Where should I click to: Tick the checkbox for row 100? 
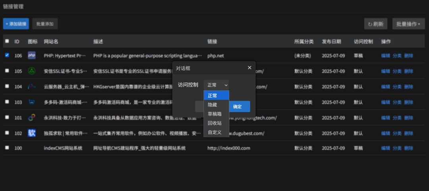click(7, 148)
